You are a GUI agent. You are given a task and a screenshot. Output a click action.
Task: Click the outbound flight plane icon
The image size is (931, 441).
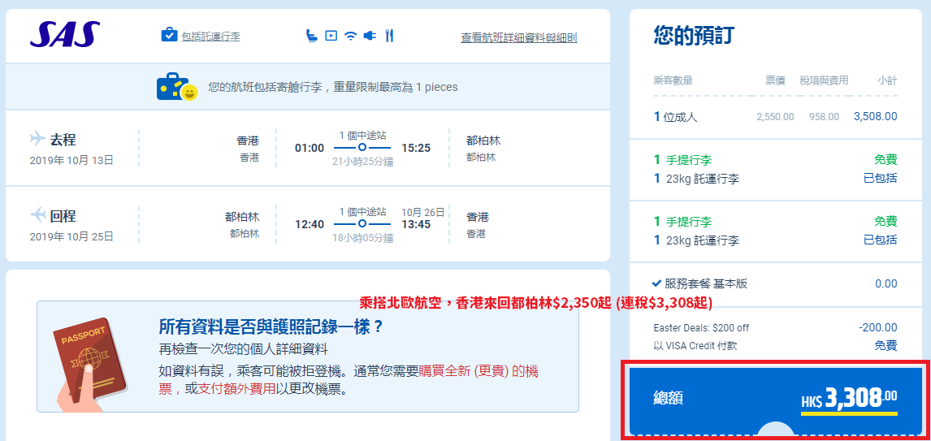pos(37,139)
